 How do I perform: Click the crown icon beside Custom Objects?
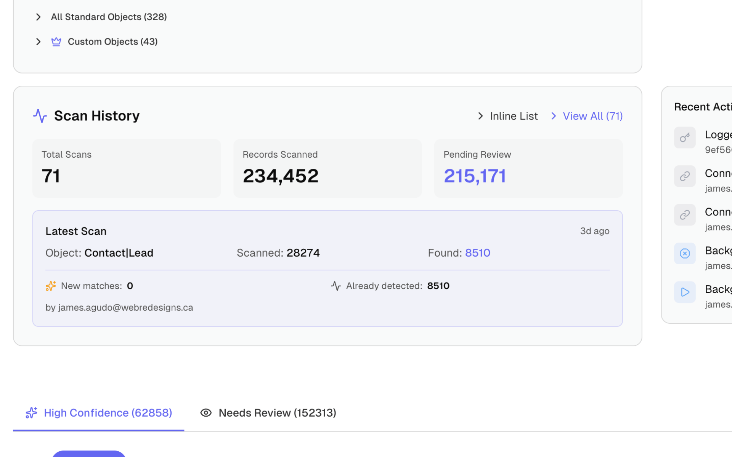coord(56,42)
